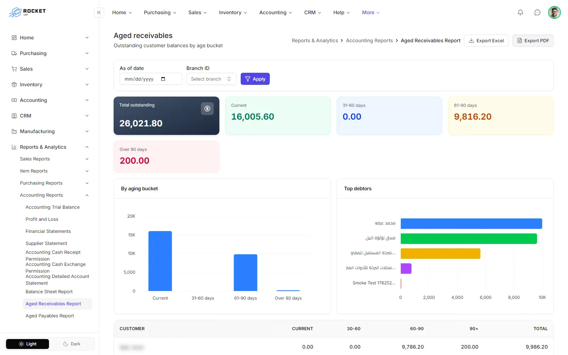The height and width of the screenshot is (355, 568).
Task: Open the Accounting Reports breadcrumb link
Action: (x=369, y=40)
